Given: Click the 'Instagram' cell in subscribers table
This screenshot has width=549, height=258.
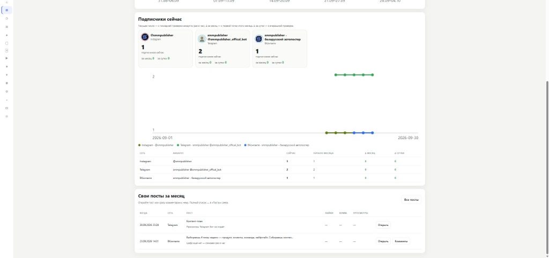Looking at the screenshot, I should [x=145, y=161].
